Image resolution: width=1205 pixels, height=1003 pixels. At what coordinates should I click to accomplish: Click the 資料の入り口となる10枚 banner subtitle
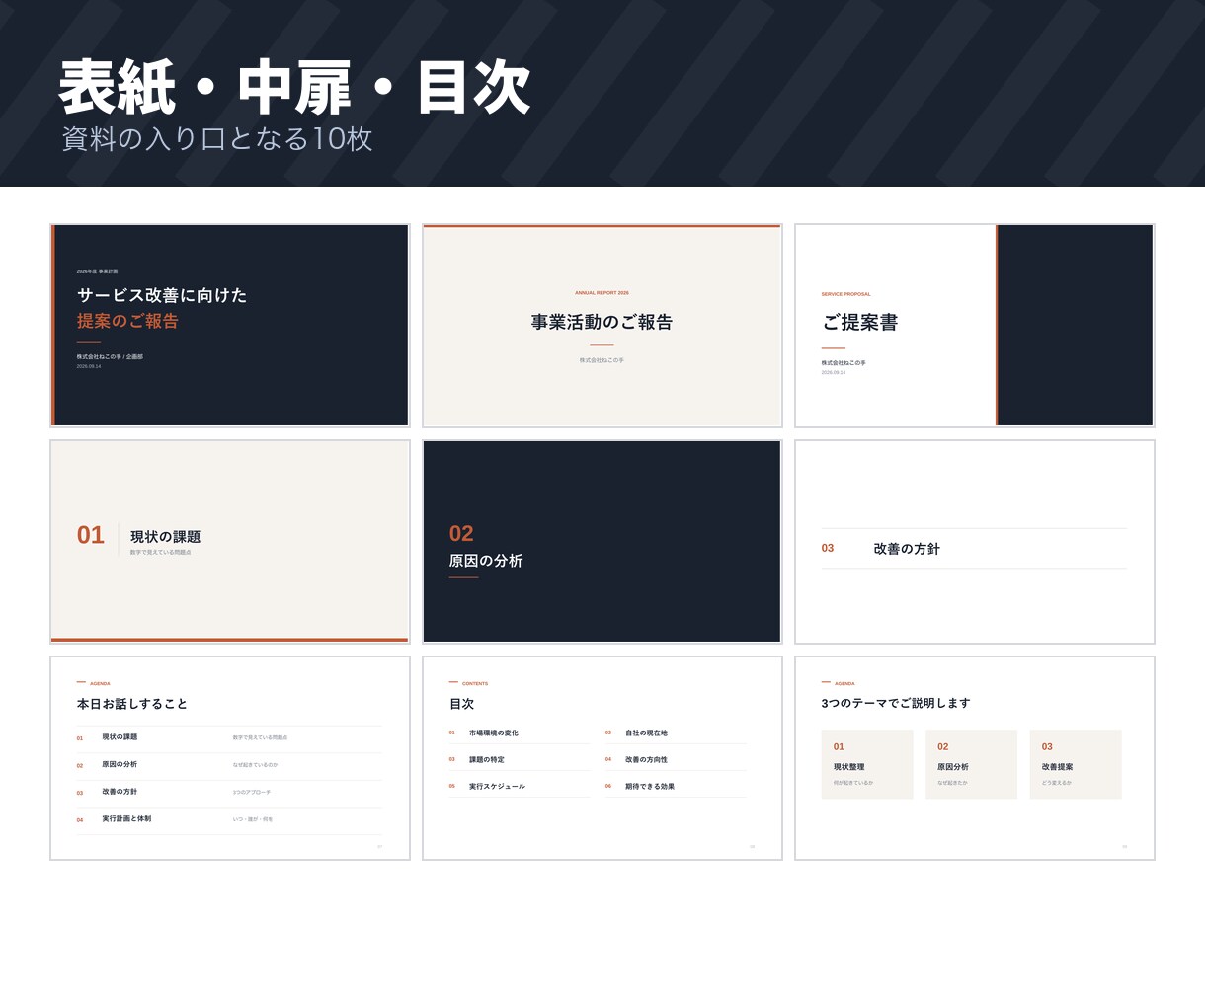pos(217,138)
